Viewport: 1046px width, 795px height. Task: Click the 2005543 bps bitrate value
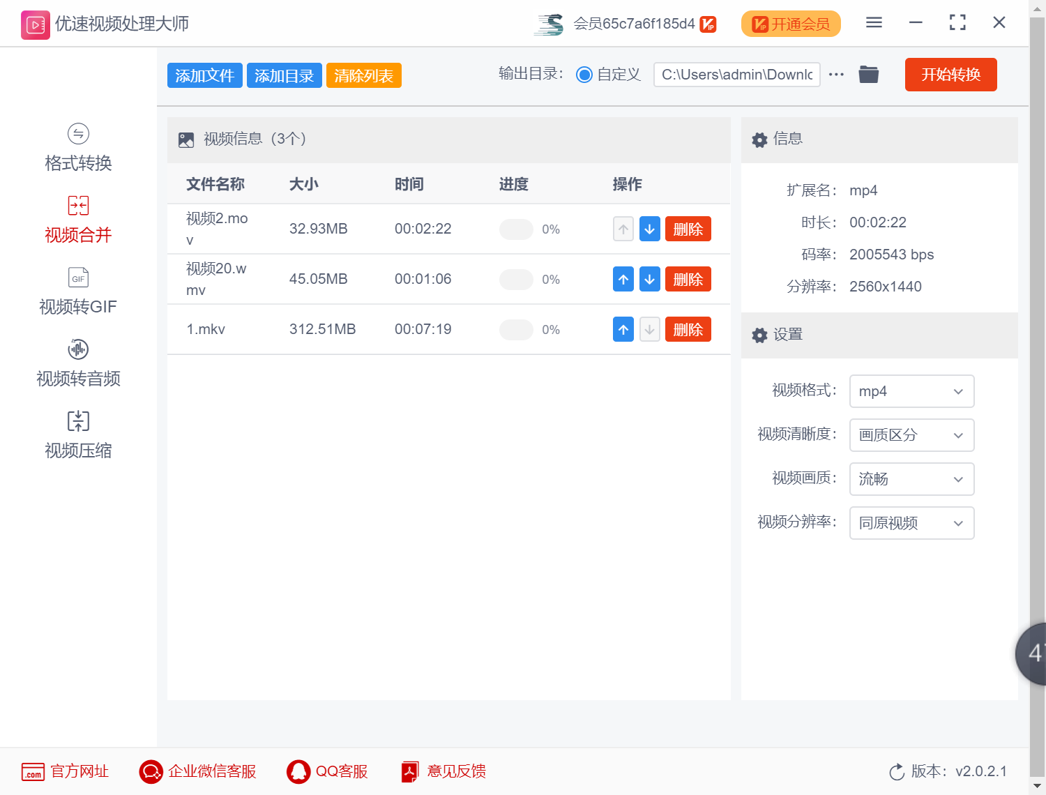click(x=892, y=255)
